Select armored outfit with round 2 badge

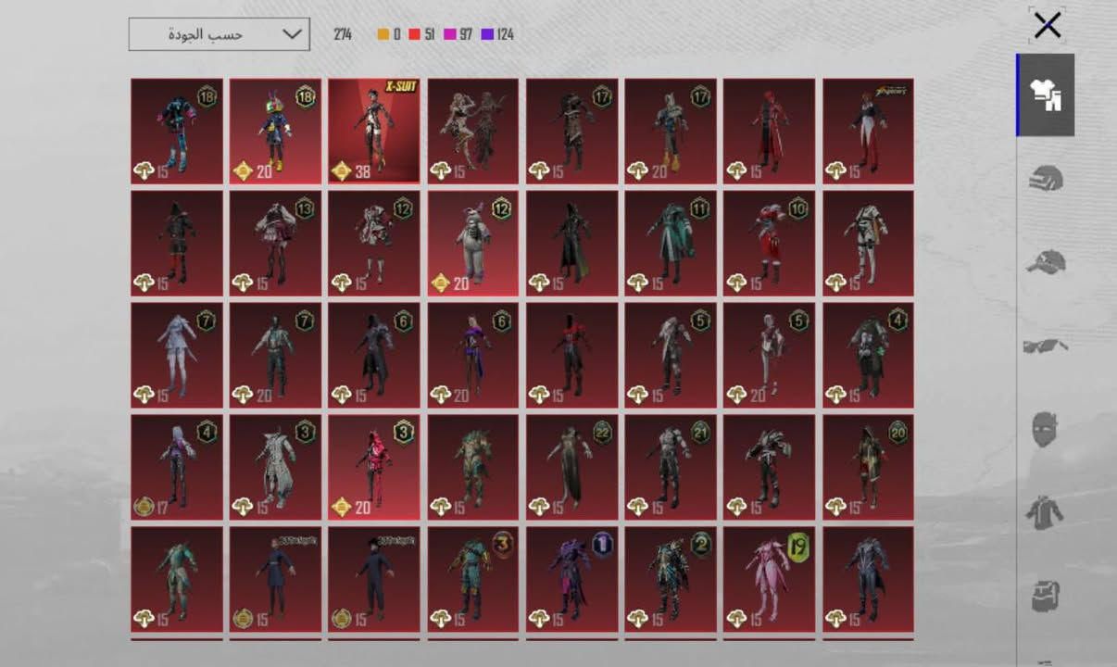(x=671, y=579)
